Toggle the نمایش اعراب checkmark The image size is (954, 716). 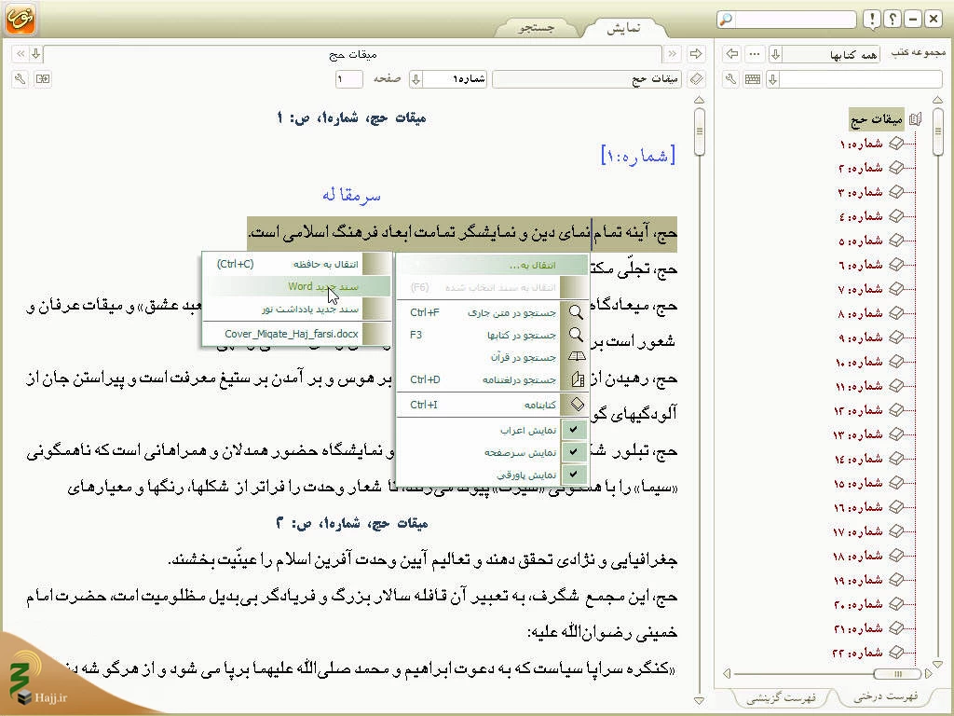point(574,430)
